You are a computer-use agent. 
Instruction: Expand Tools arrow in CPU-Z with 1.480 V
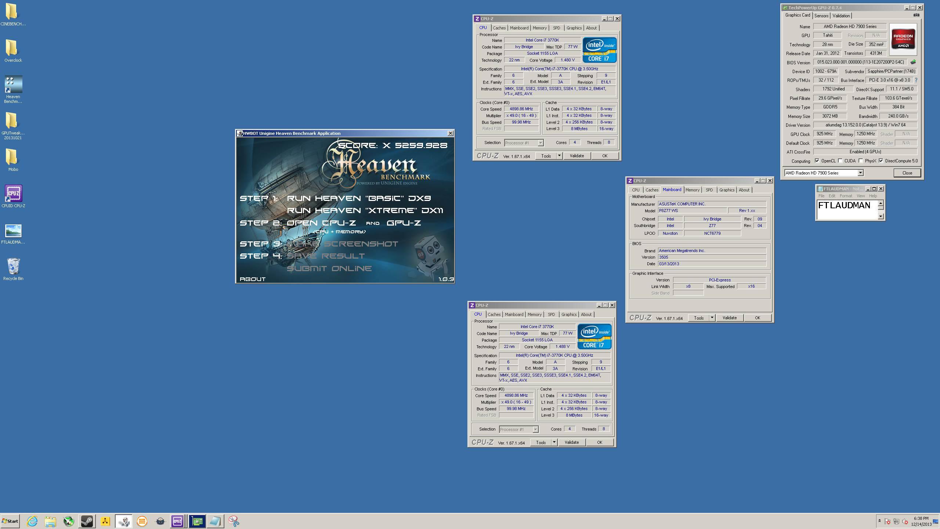(x=559, y=156)
